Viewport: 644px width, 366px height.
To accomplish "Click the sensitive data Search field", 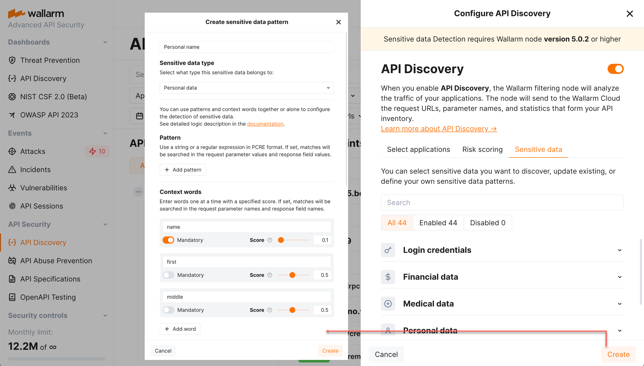I will pyautogui.click(x=502, y=202).
